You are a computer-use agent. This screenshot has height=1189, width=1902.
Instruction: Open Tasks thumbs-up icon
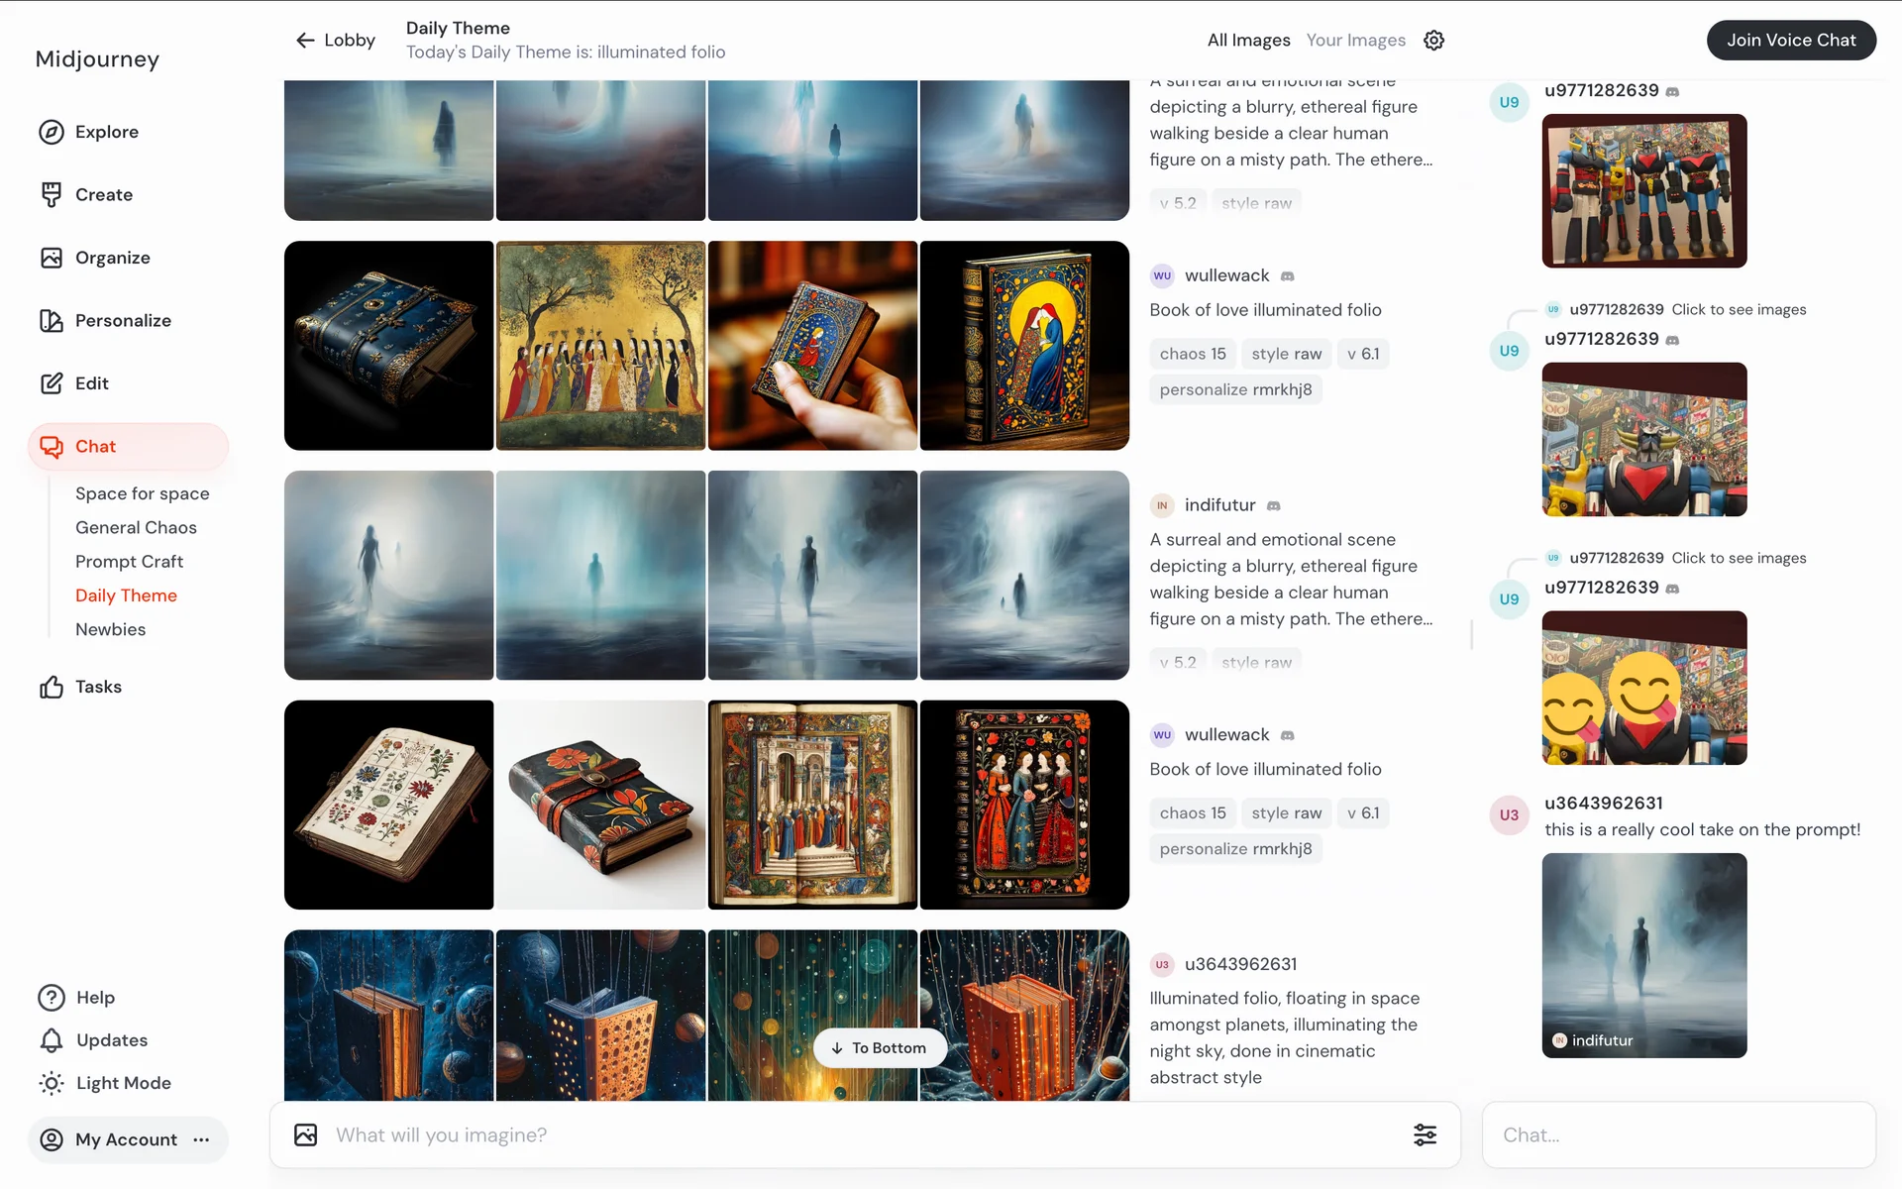click(51, 687)
